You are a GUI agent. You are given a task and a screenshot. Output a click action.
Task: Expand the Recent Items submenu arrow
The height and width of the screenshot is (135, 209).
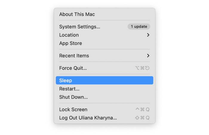148,56
